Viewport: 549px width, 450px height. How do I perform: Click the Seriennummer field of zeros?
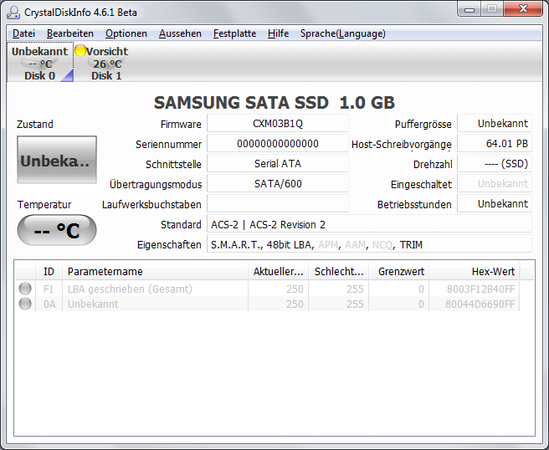(x=278, y=144)
